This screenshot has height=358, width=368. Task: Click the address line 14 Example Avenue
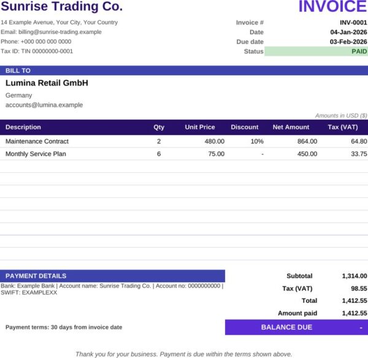[x=59, y=22]
